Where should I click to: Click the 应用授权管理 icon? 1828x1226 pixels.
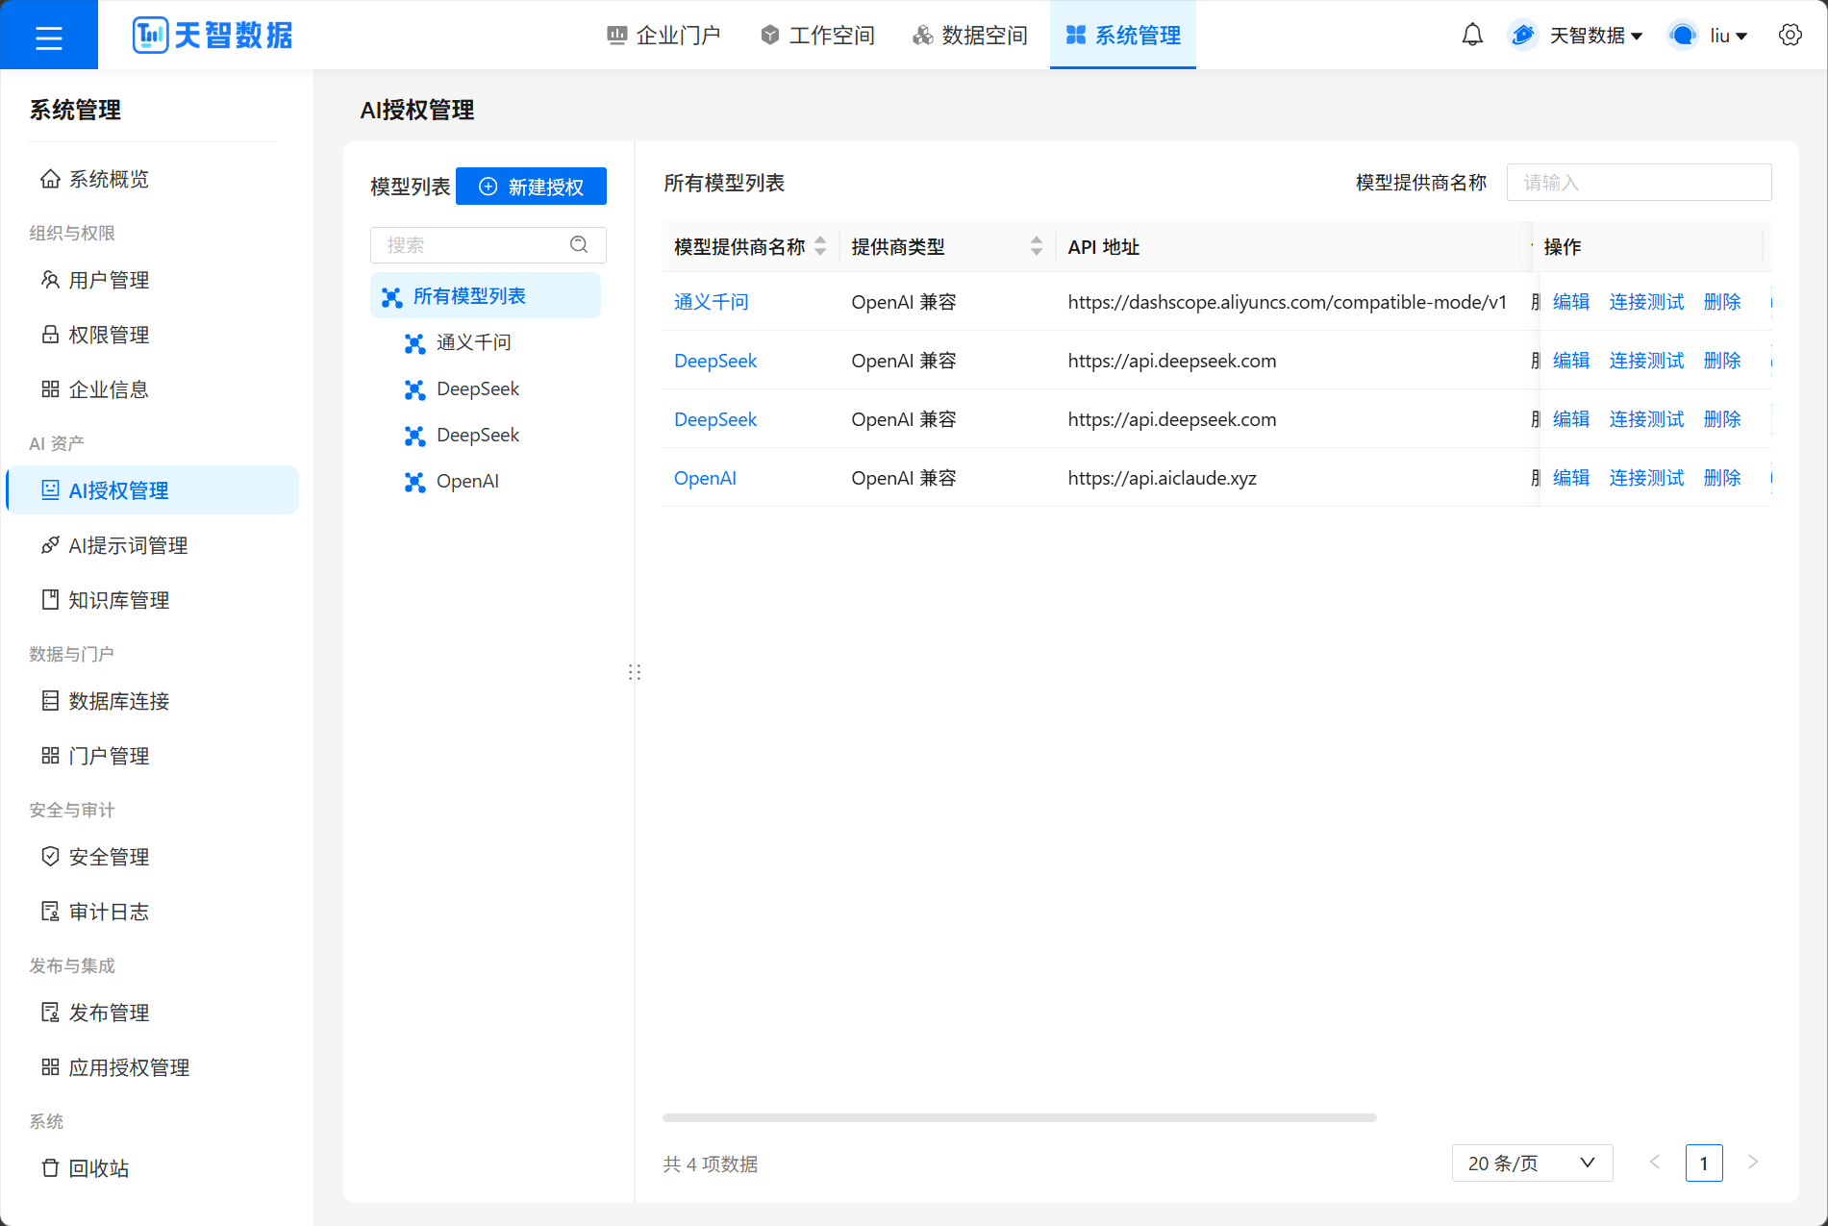click(50, 1067)
